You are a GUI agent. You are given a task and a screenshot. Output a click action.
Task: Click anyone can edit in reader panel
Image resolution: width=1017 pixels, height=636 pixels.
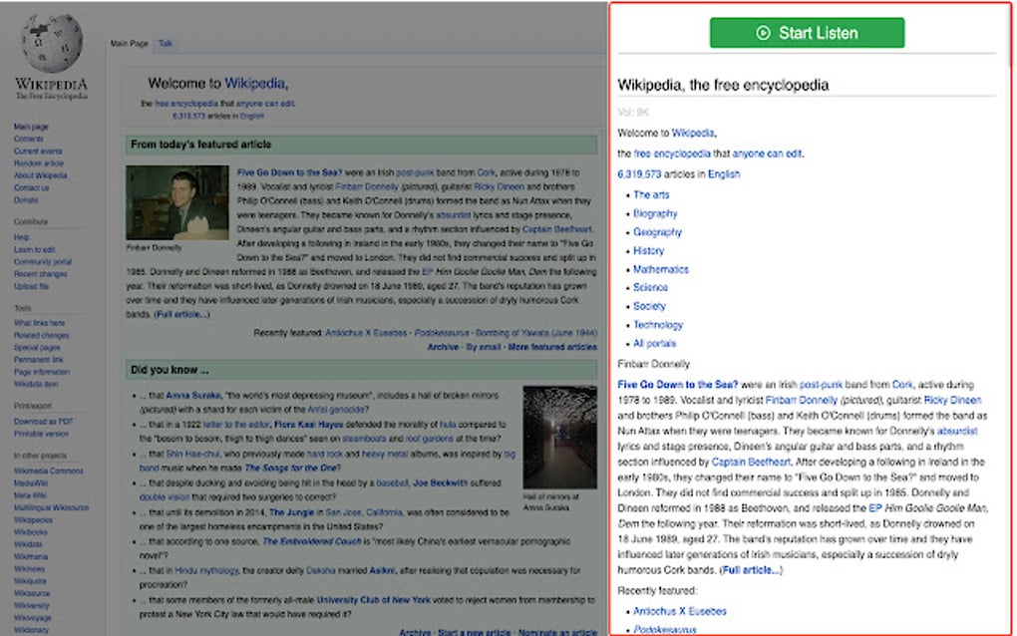767,154
